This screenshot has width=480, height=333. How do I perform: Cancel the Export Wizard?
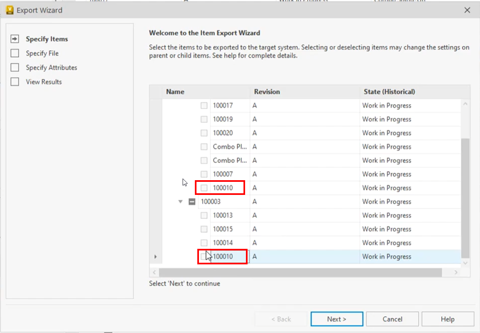pyautogui.click(x=392, y=319)
